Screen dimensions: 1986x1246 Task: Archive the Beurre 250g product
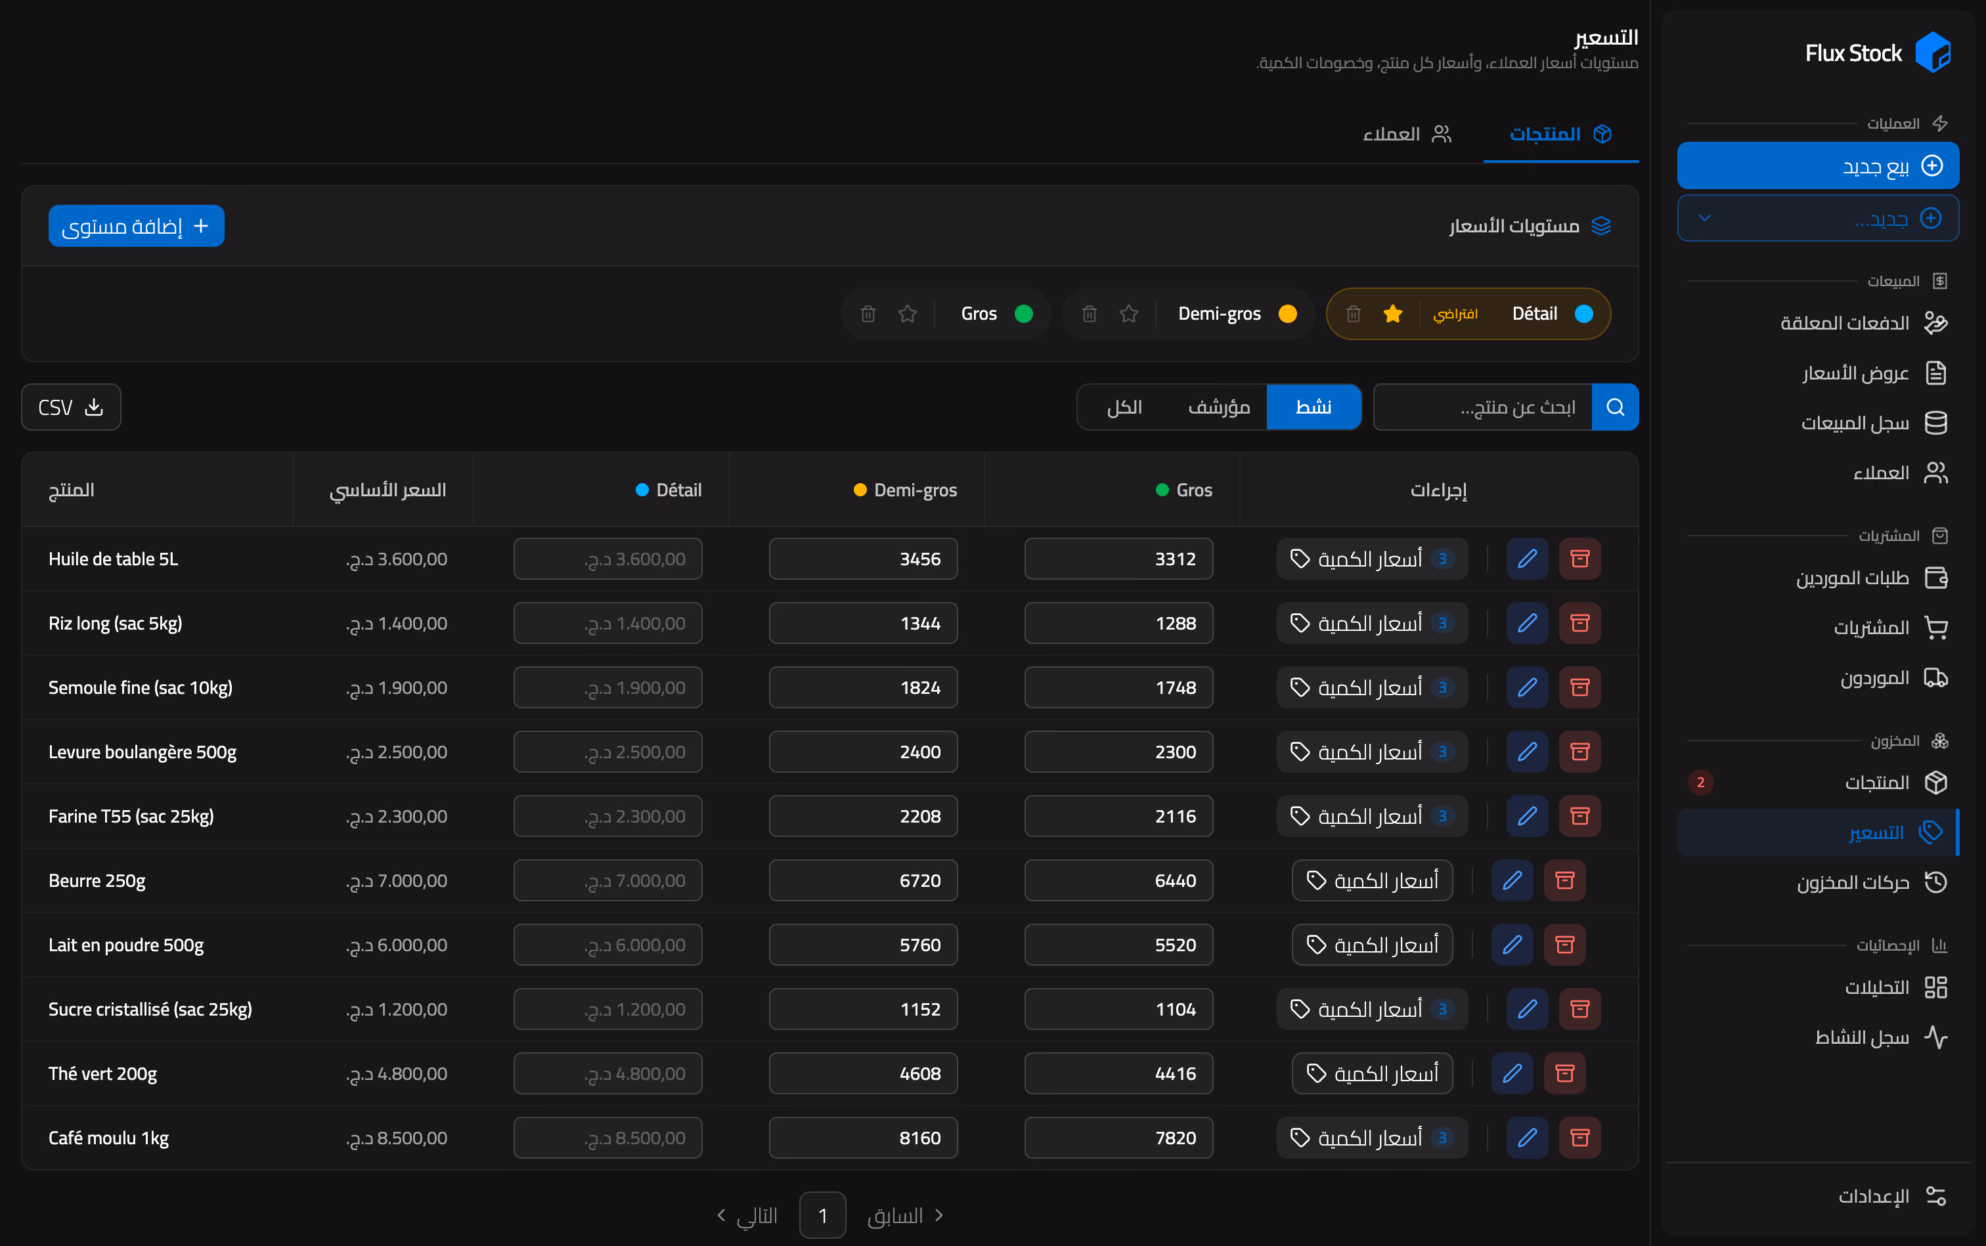pyautogui.click(x=1565, y=880)
